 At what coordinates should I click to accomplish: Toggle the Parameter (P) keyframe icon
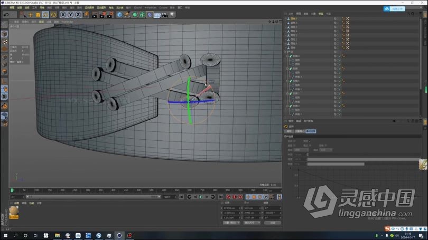(x=266, y=197)
